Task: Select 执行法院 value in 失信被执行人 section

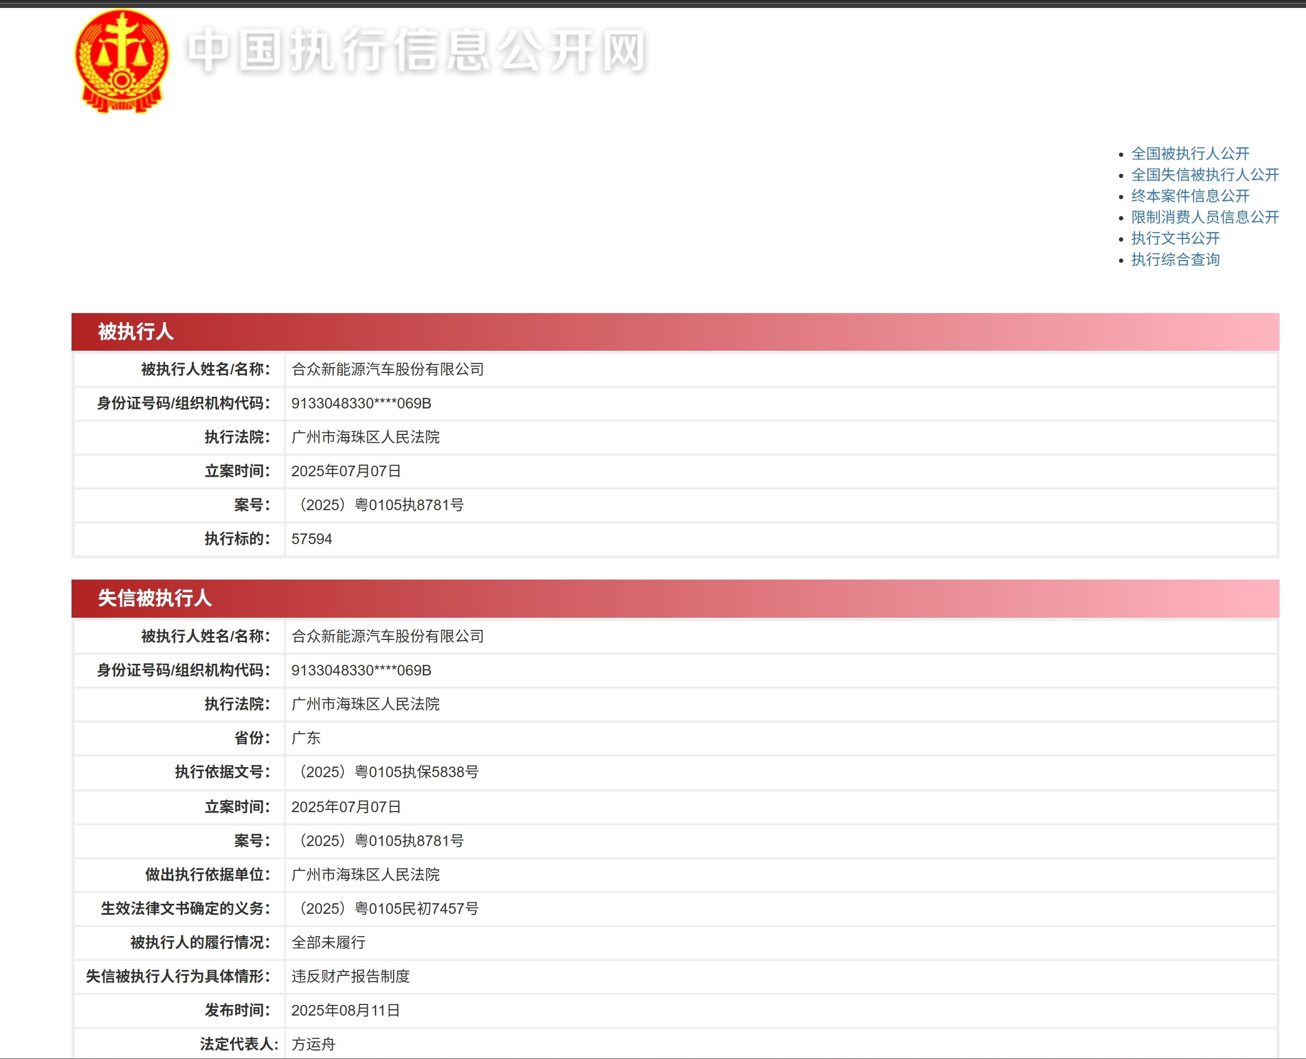Action: pos(366,704)
